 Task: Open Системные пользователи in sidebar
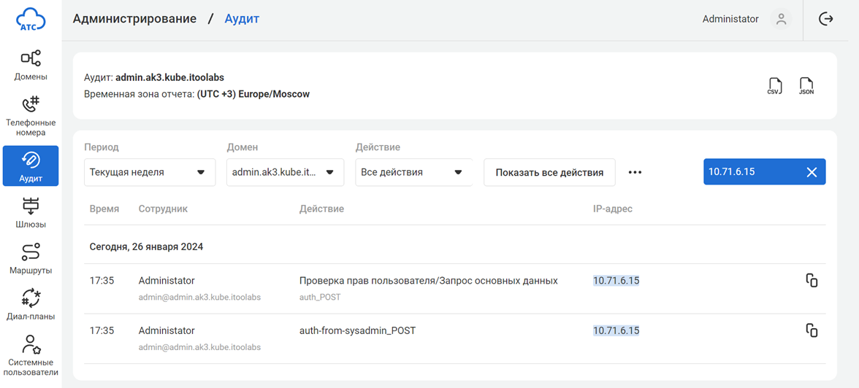[x=31, y=355]
